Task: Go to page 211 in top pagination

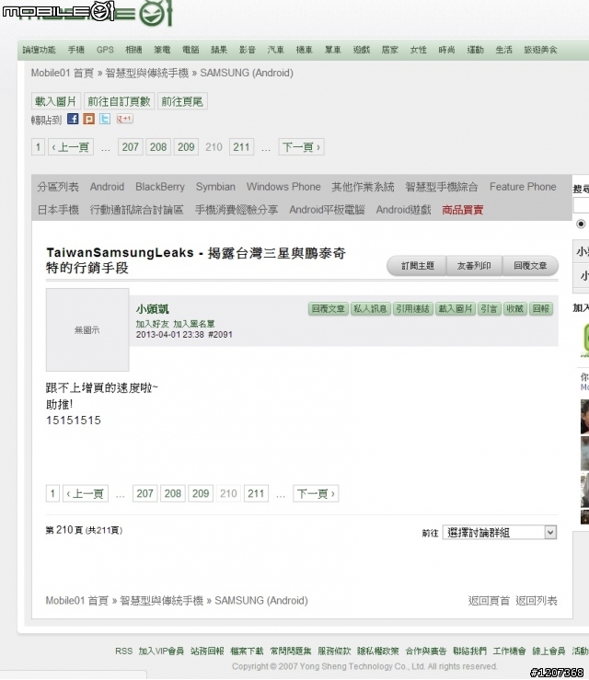Action: [241, 147]
